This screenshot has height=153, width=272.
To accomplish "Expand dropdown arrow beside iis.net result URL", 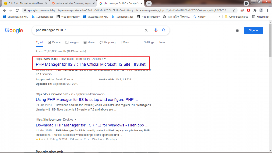I will click(105, 59).
